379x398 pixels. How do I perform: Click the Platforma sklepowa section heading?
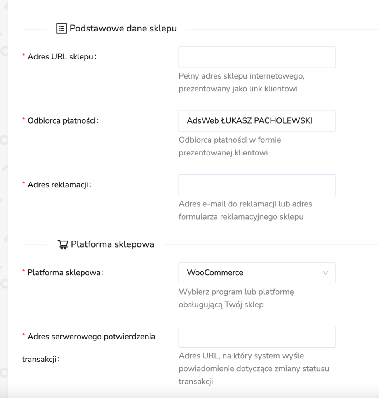[112, 244]
